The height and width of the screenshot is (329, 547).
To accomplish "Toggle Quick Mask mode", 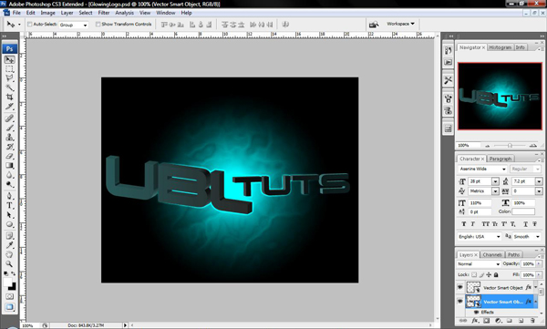I will click(9, 296).
